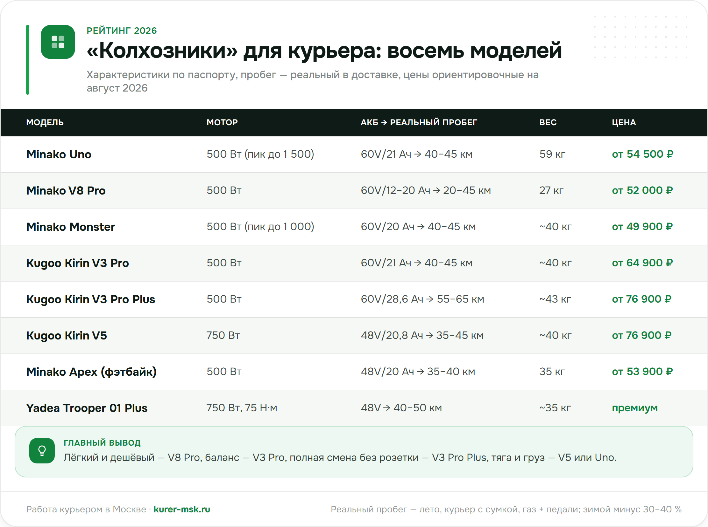This screenshot has height=527, width=708.
Task: Click the Yadea Trooper weight «~35 кг»
Action: (555, 408)
